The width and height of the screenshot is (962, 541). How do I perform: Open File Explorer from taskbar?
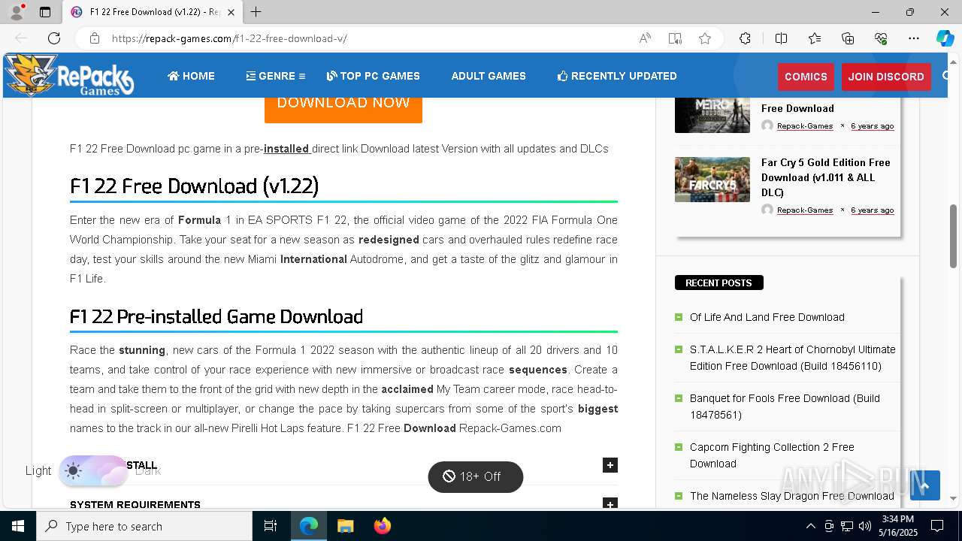click(x=345, y=526)
